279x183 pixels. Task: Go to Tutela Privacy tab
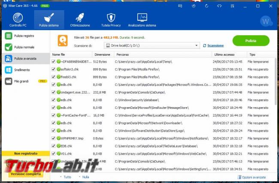[111, 20]
